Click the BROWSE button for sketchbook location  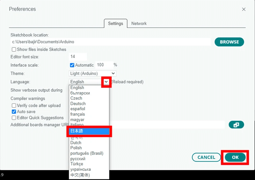click(229, 42)
